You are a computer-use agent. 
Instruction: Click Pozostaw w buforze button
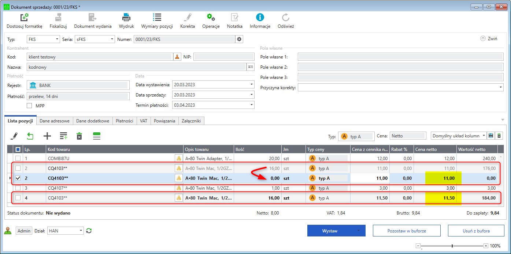click(x=407, y=231)
